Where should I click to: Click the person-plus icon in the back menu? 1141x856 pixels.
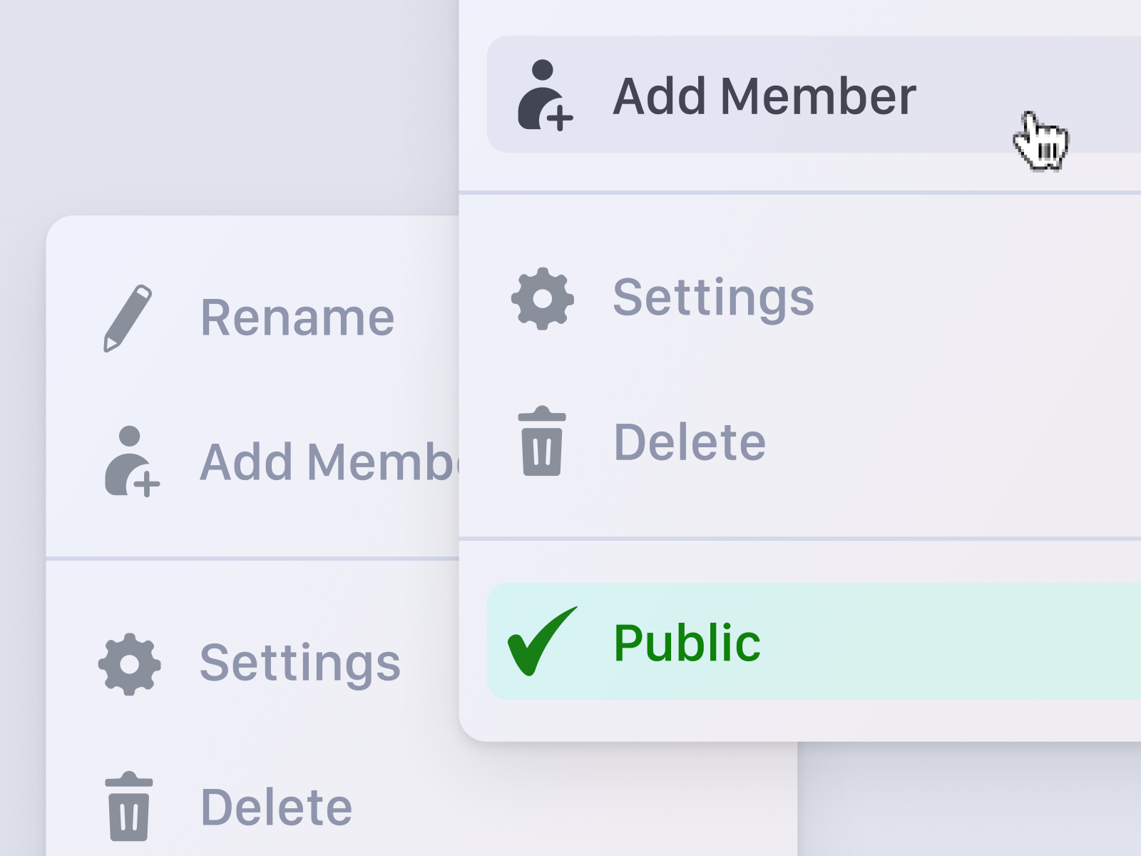131,462
